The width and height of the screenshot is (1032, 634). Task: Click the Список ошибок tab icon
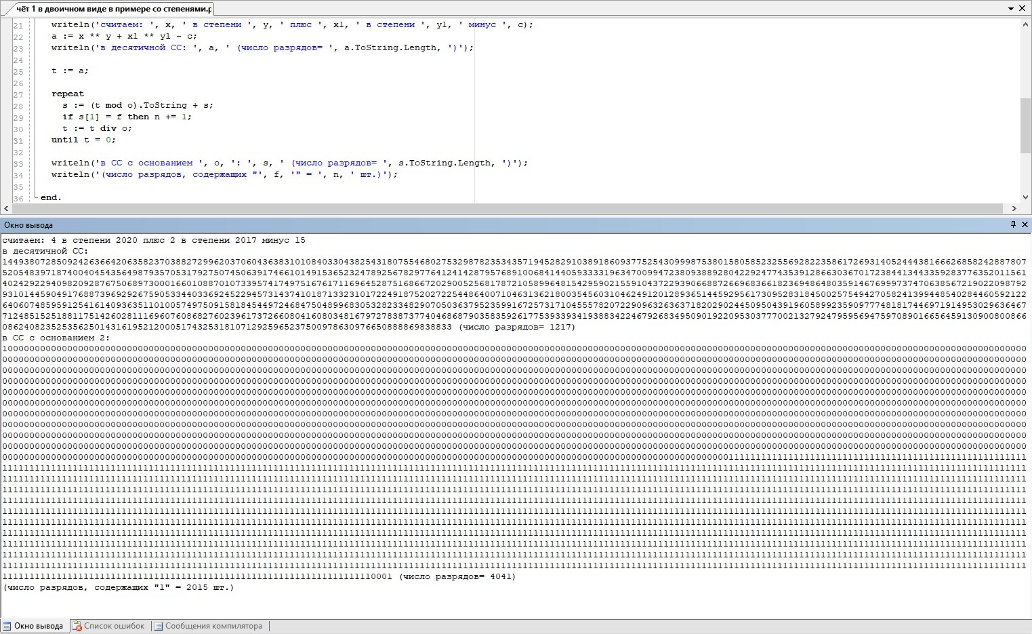77,626
